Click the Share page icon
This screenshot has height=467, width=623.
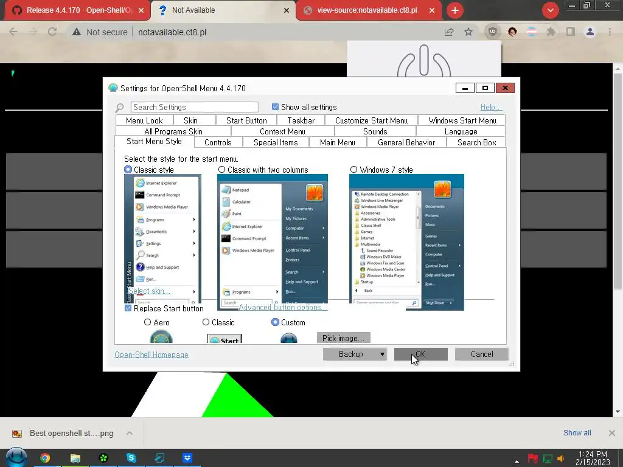coord(449,32)
